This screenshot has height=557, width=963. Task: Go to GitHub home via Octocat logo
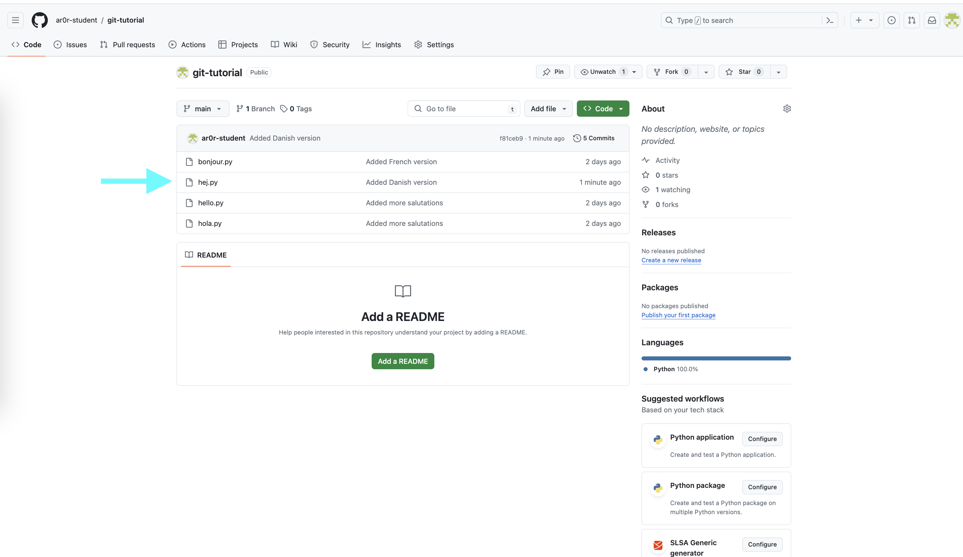pos(40,20)
